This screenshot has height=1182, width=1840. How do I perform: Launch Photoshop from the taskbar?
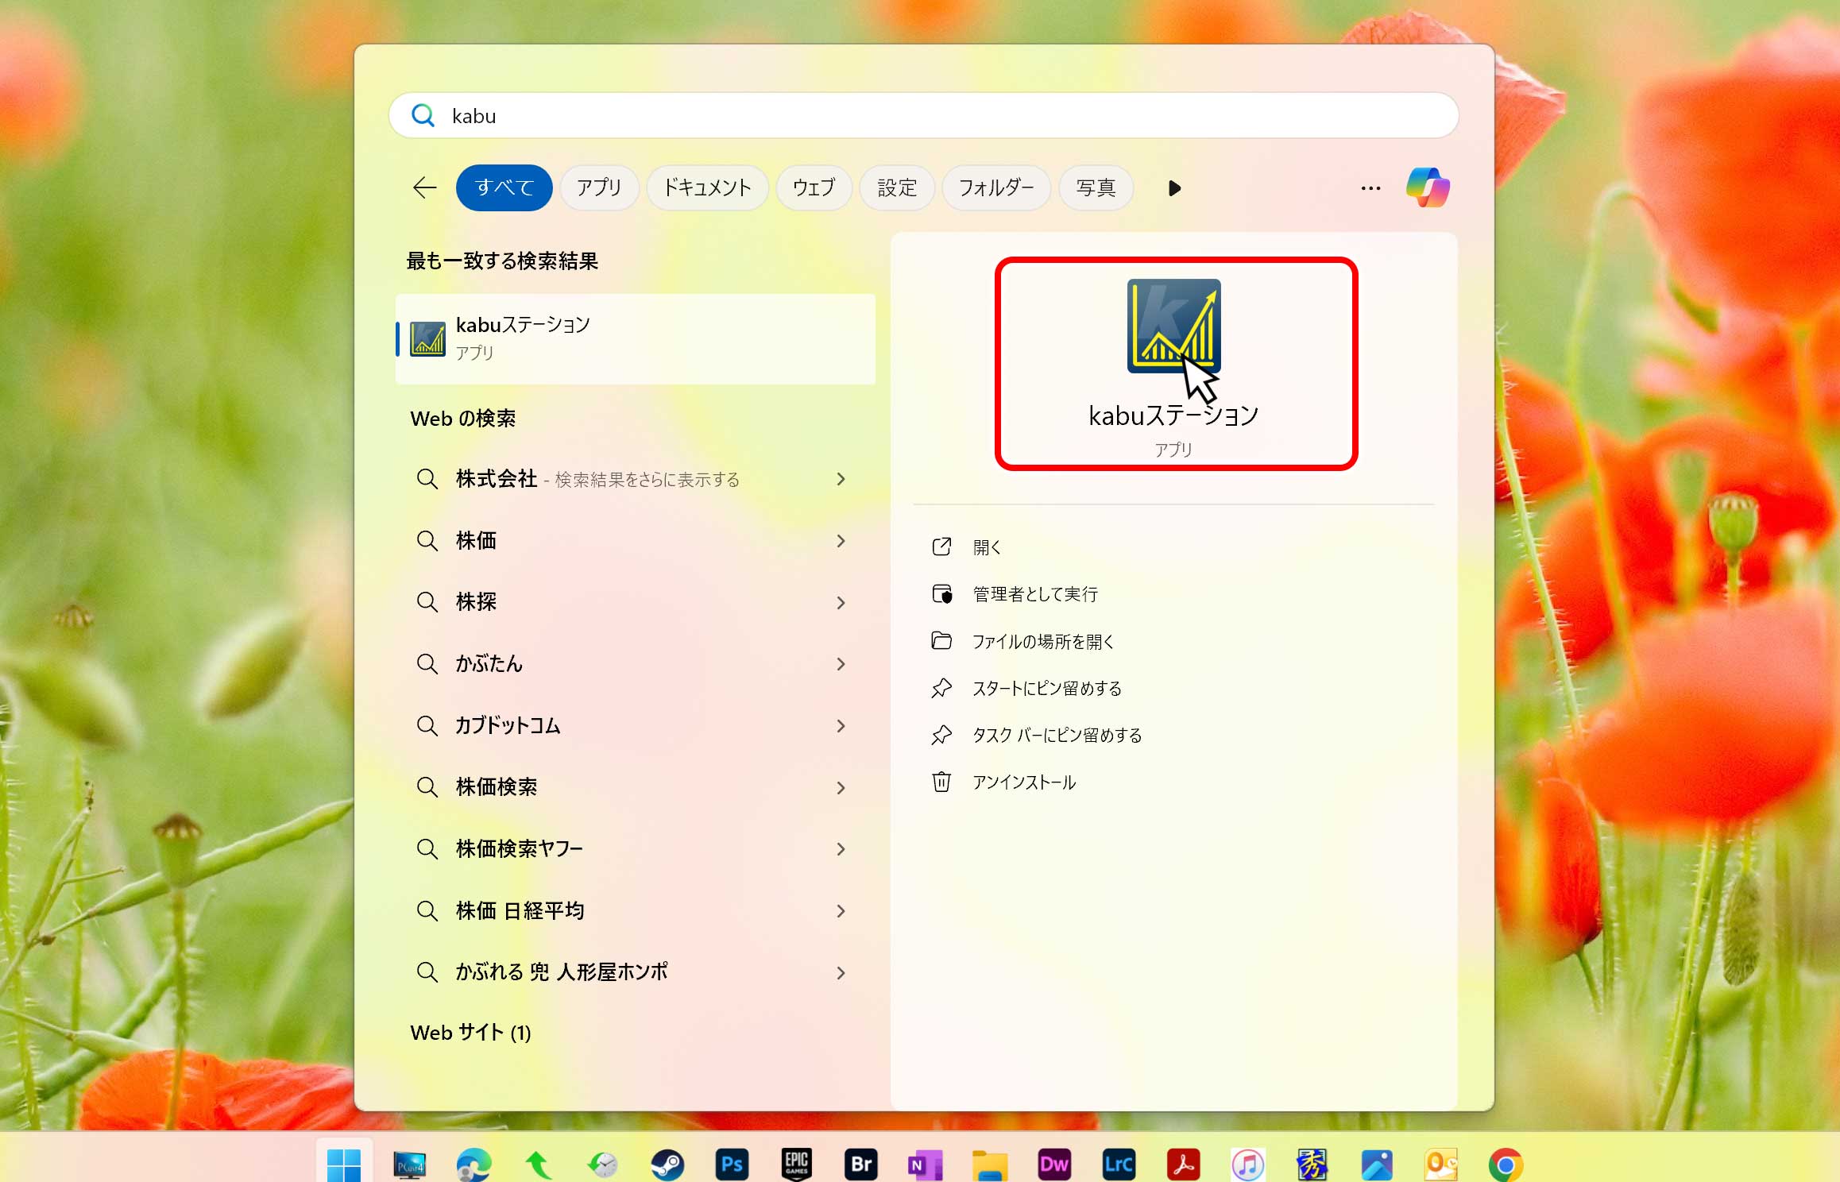732,1165
